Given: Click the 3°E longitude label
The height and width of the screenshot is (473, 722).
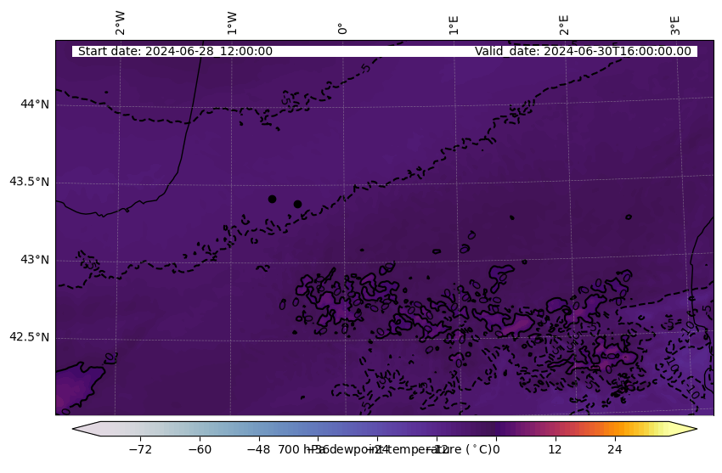Looking at the screenshot, I should [675, 24].
